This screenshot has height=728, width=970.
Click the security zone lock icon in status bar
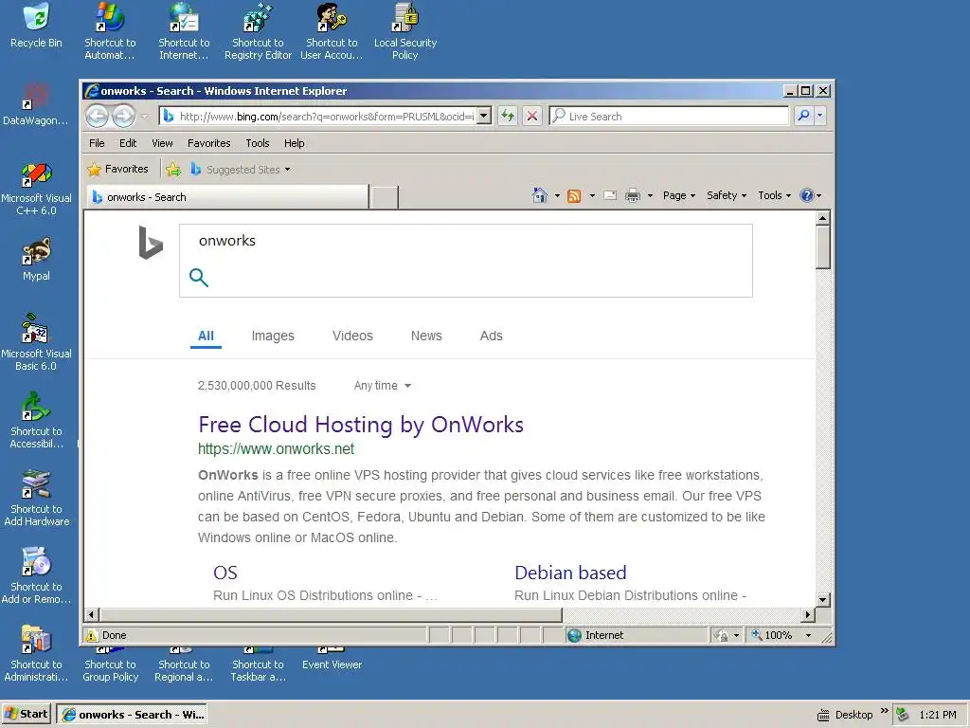coord(721,635)
